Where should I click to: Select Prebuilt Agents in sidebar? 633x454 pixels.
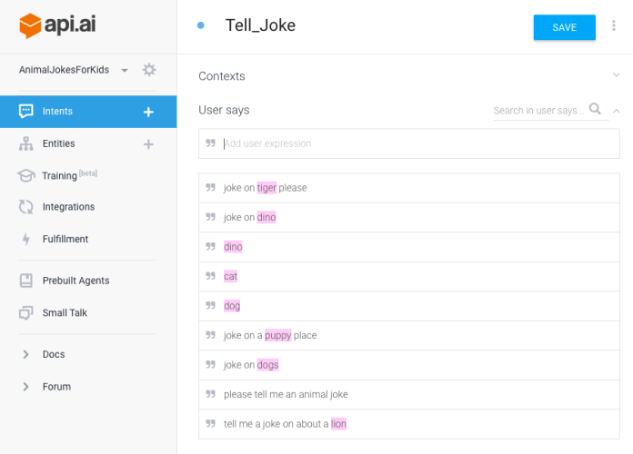(x=75, y=281)
